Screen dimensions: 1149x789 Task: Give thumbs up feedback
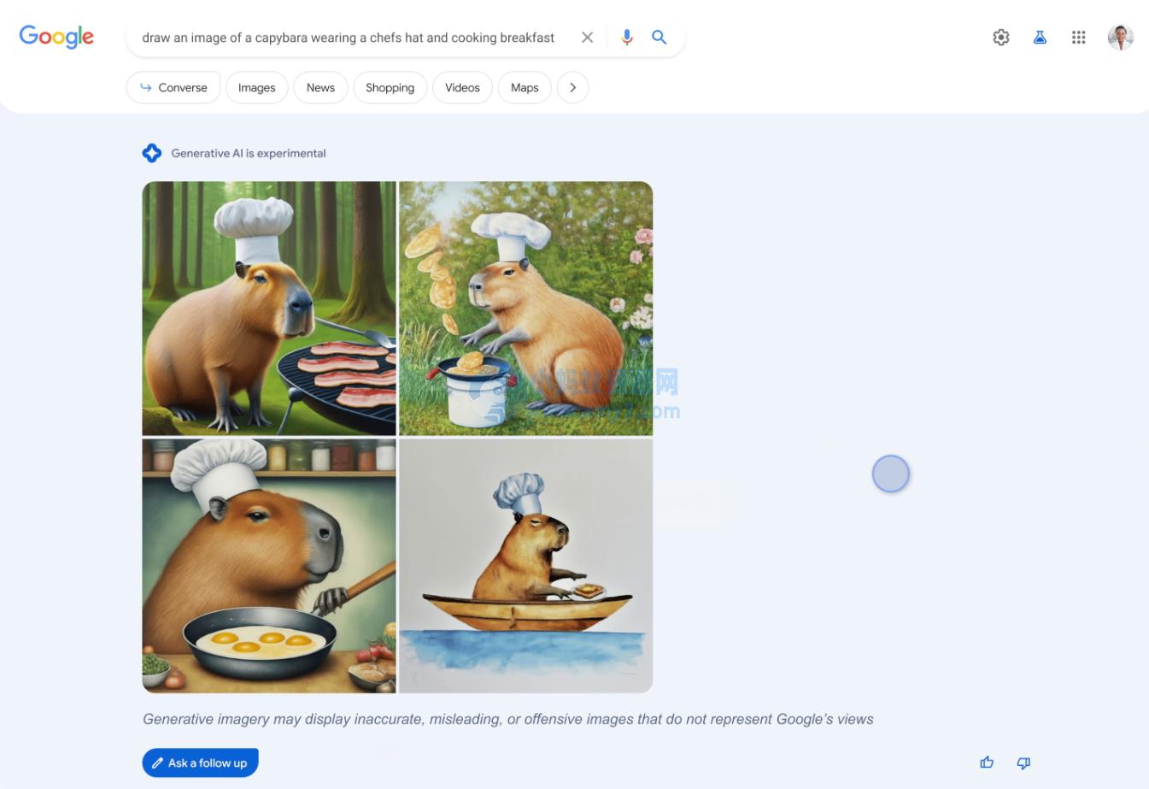tap(987, 763)
